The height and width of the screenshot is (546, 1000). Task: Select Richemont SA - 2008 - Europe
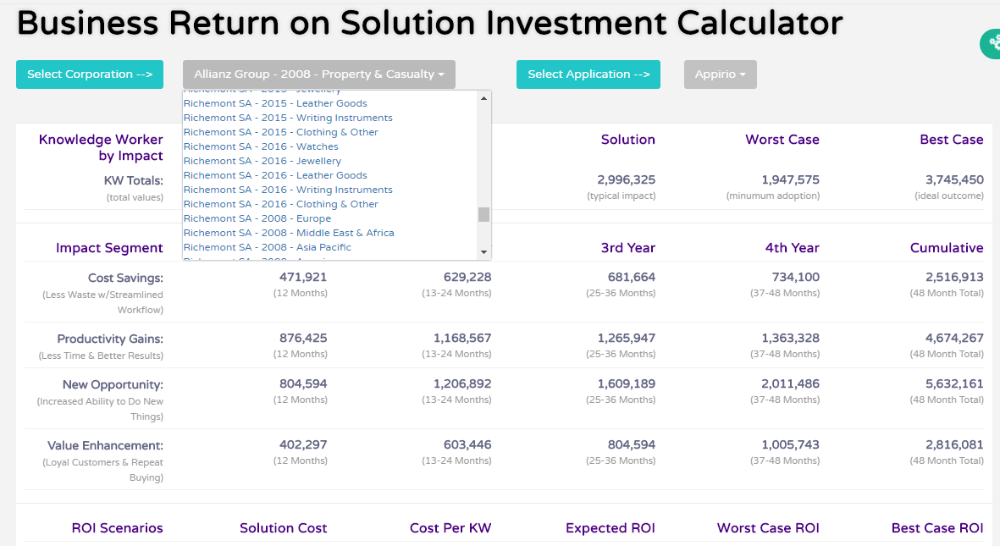[x=257, y=218]
